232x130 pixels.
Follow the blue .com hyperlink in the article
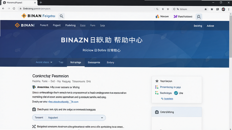63,102
